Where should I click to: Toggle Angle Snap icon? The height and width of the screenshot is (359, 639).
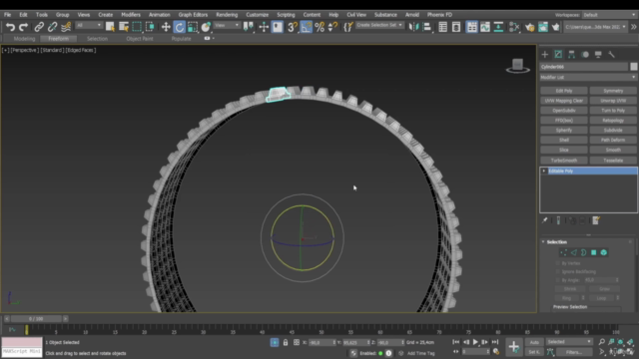(x=307, y=27)
